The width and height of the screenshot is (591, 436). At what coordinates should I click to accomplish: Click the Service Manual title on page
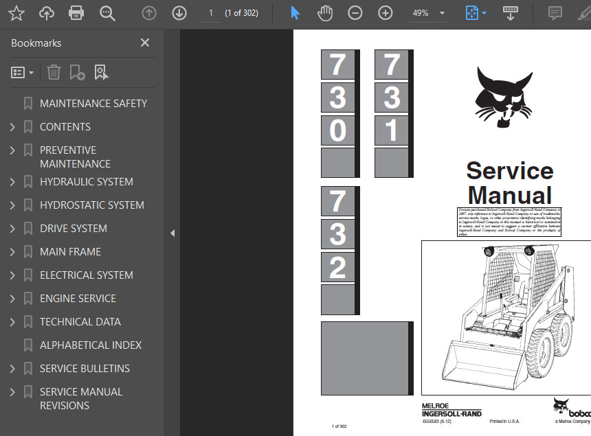click(x=510, y=183)
